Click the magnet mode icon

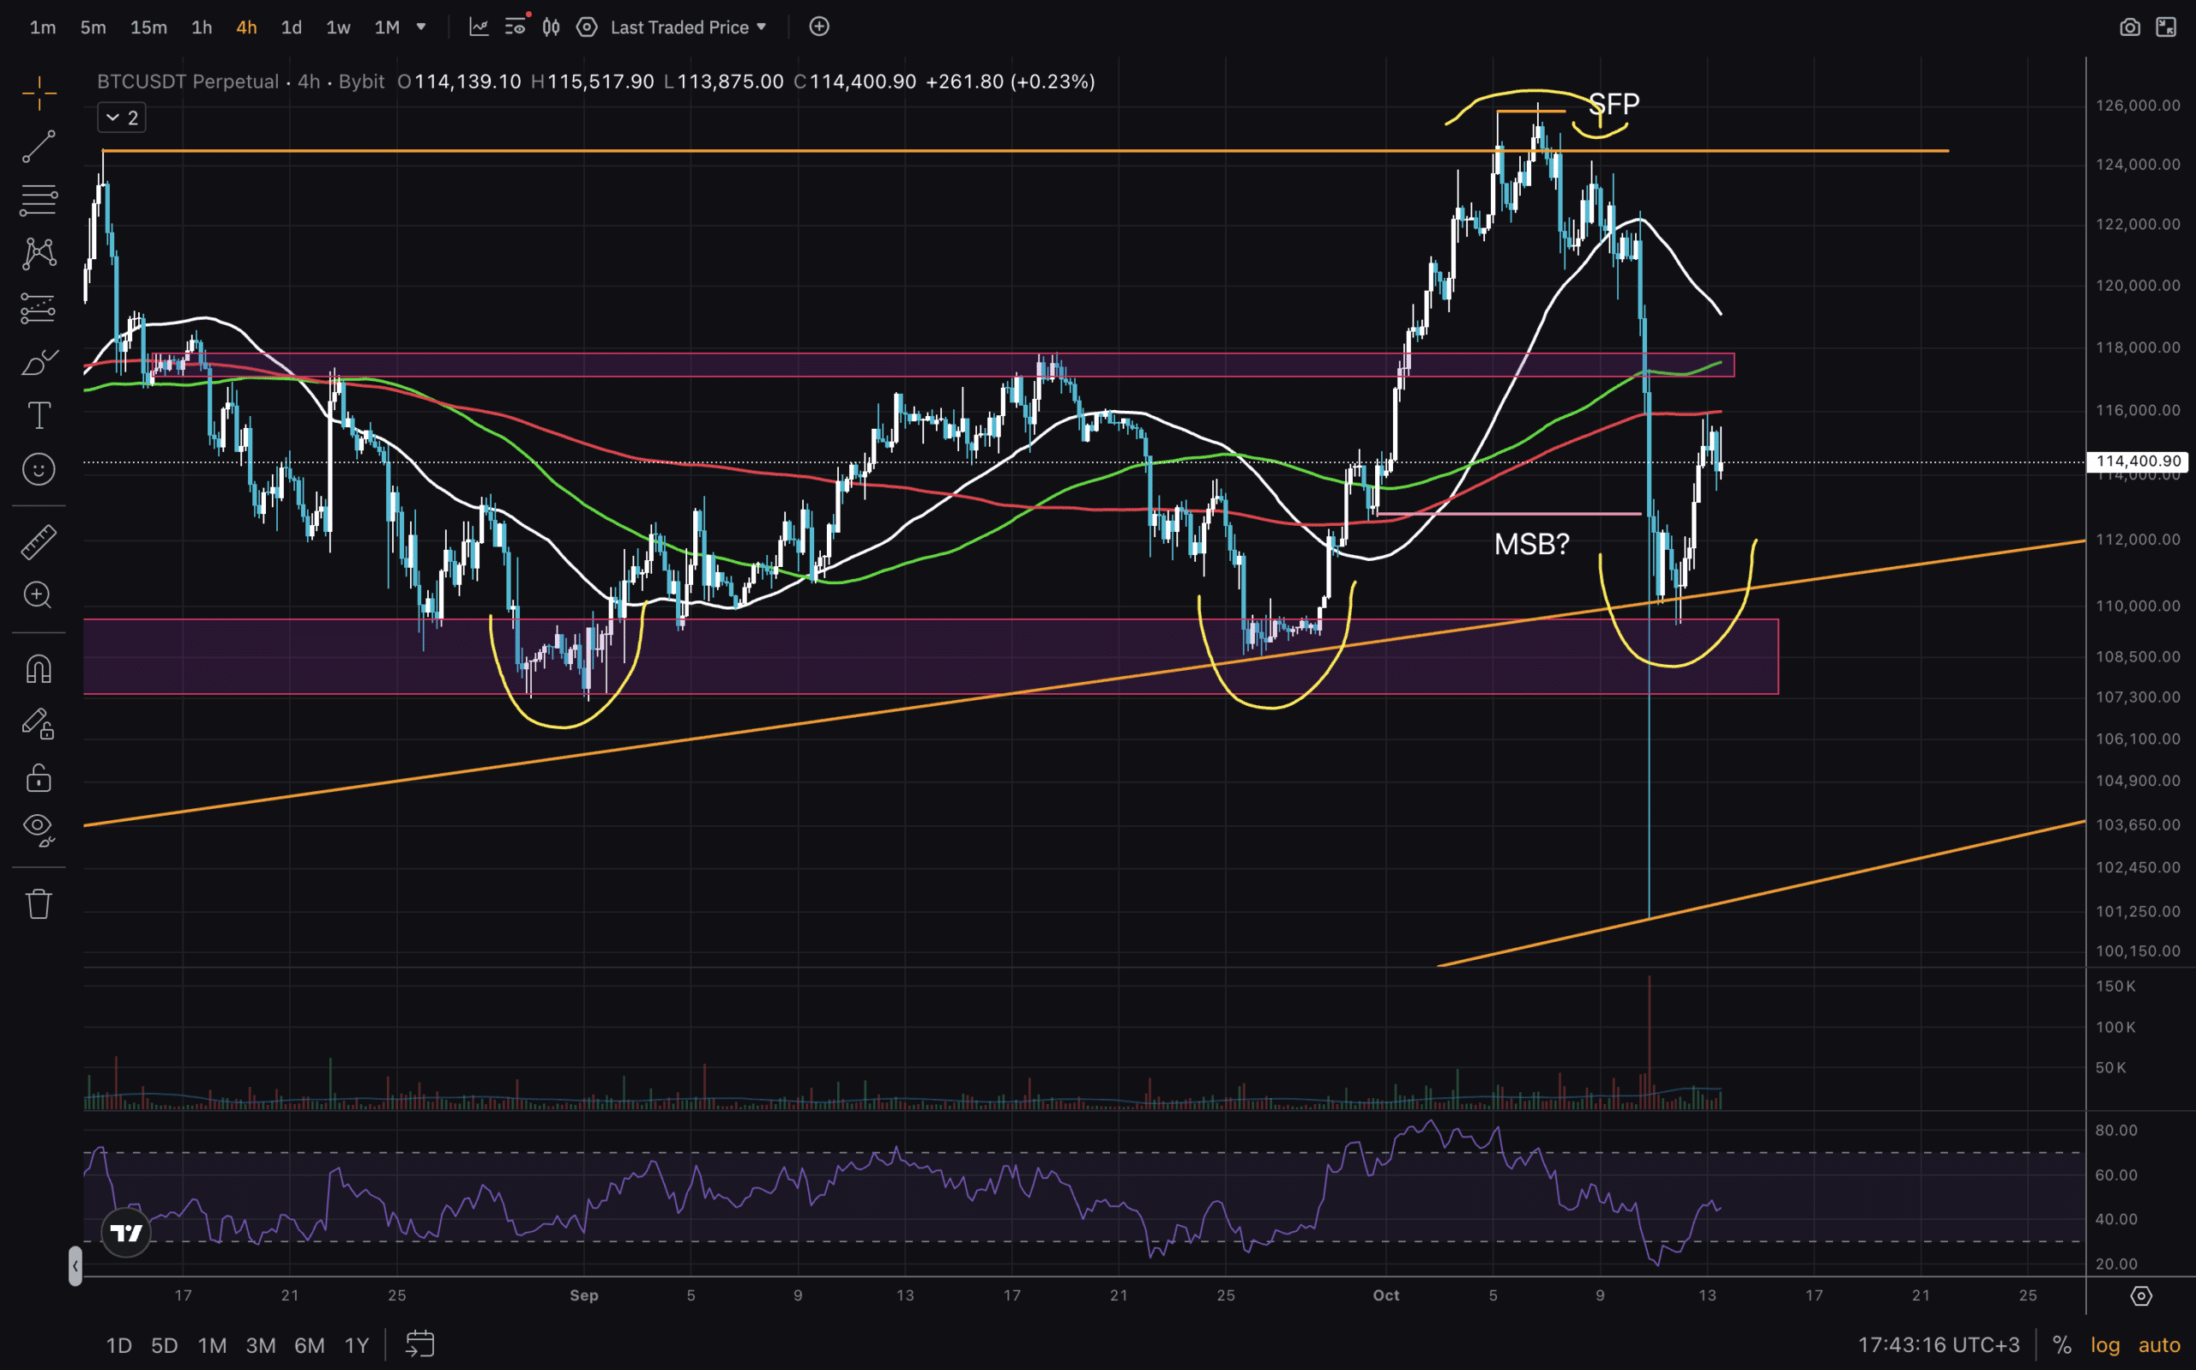pos(39,670)
